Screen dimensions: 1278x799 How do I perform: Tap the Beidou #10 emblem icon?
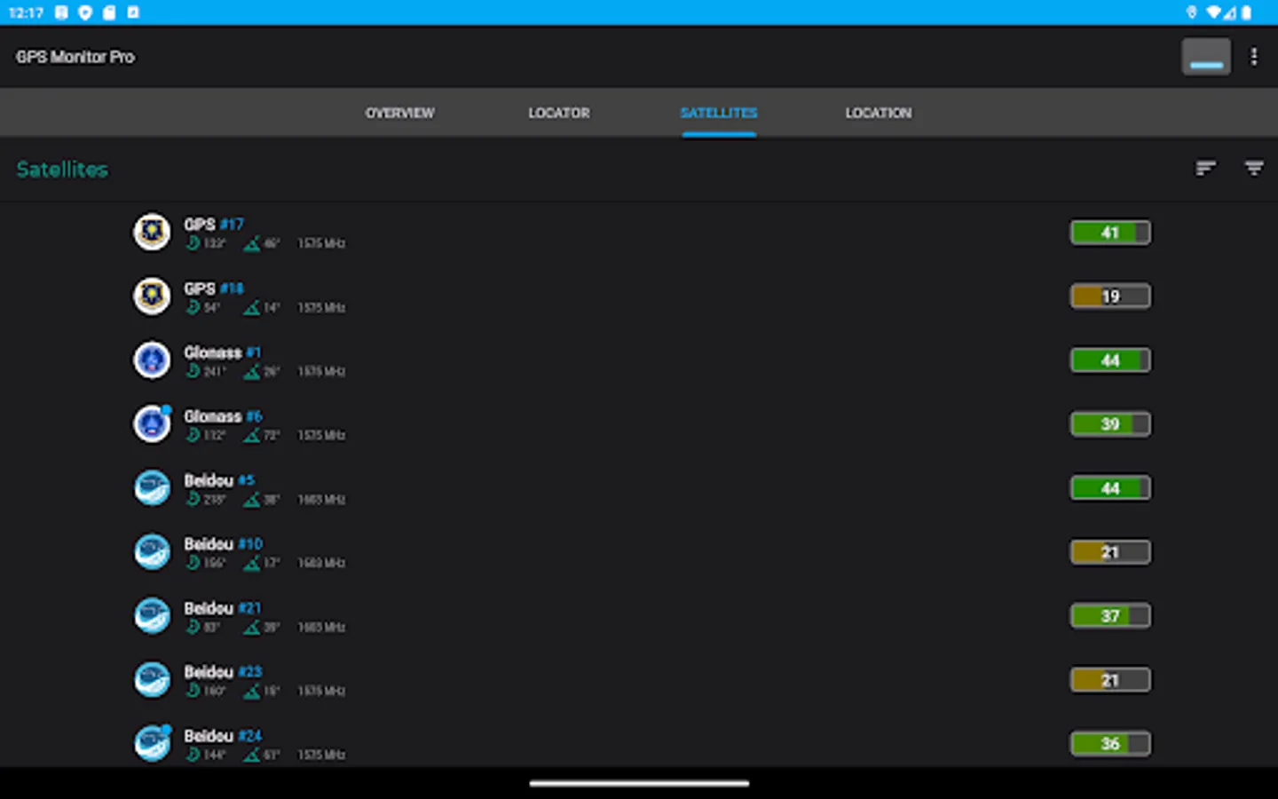pos(152,552)
